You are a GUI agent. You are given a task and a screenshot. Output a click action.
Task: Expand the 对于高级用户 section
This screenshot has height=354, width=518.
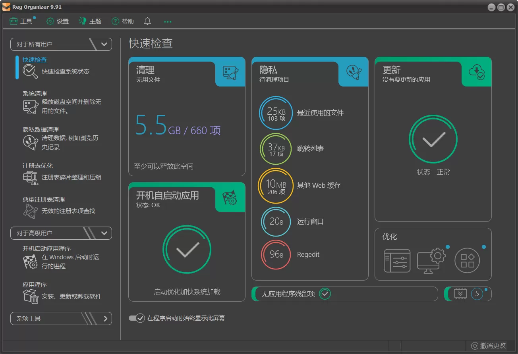(104, 233)
